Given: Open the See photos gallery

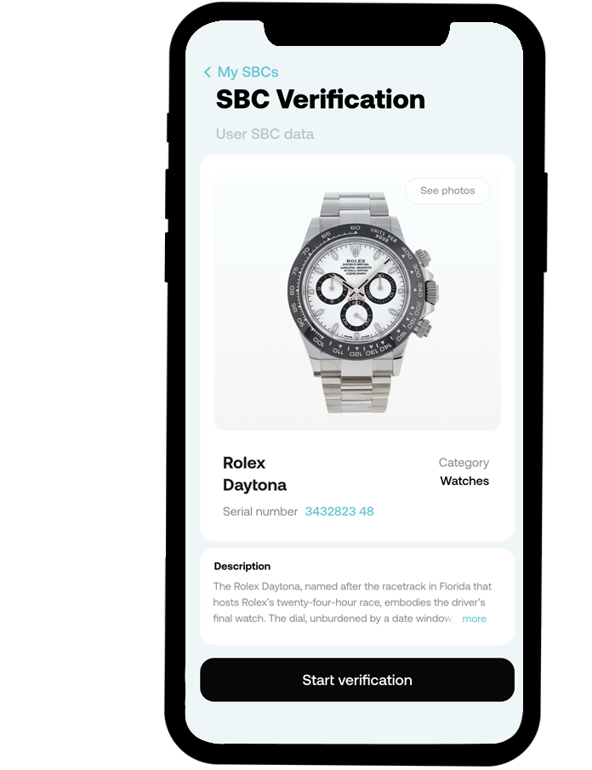Looking at the screenshot, I should (x=447, y=191).
